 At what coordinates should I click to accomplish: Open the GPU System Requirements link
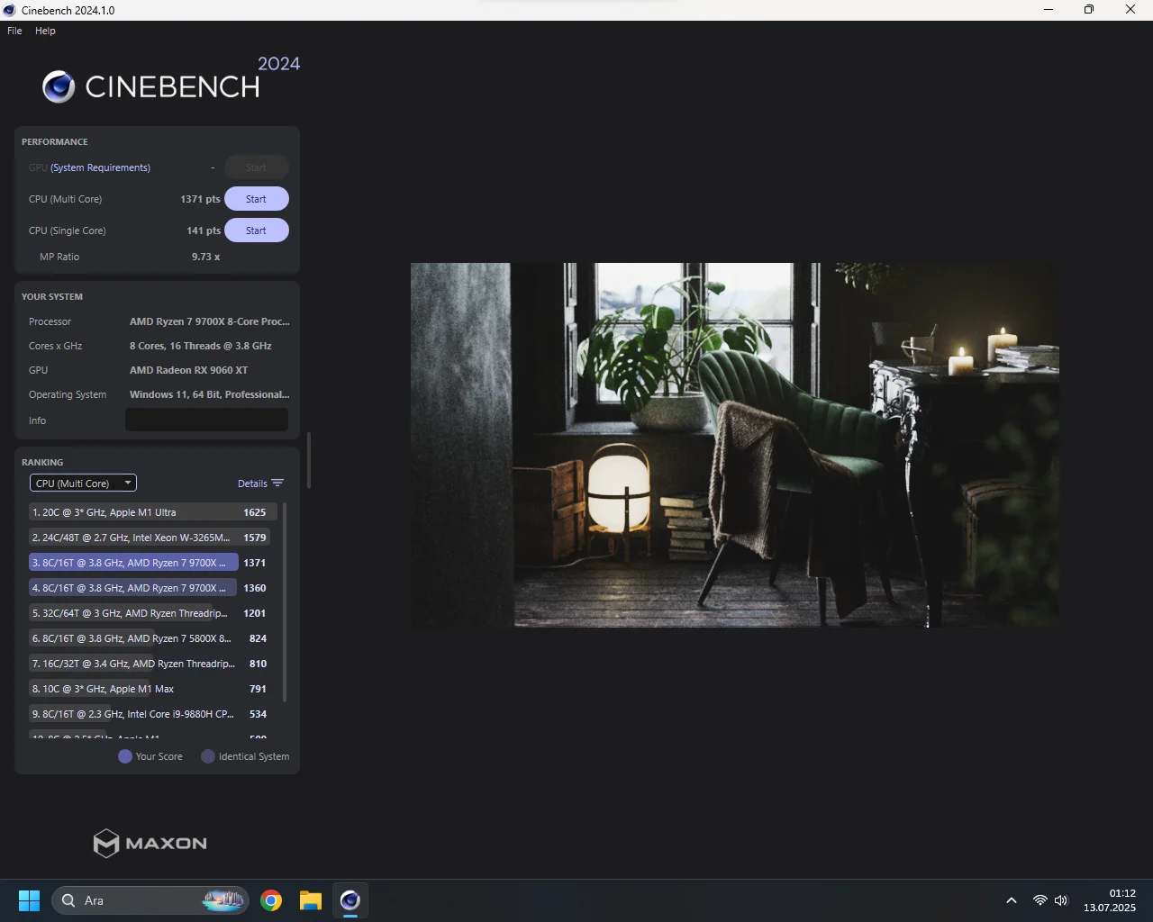pos(100,167)
